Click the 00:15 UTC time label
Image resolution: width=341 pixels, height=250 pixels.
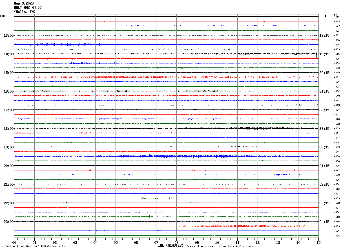point(324,147)
